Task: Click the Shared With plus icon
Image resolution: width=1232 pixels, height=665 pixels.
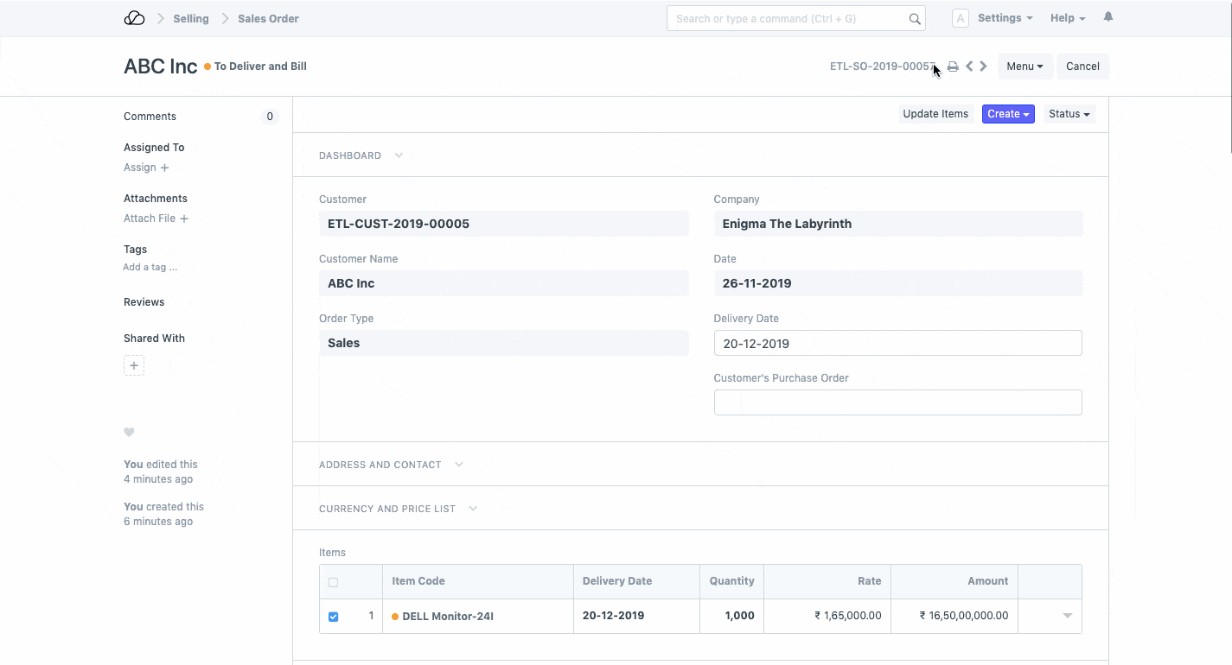Action: click(x=134, y=365)
